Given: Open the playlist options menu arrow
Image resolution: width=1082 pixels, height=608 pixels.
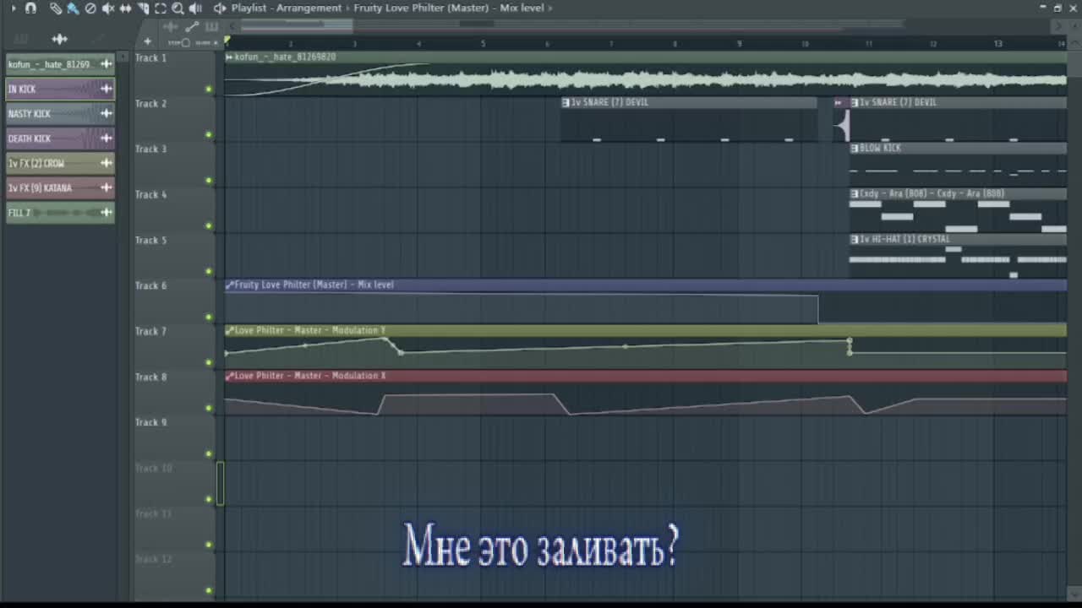Looking at the screenshot, I should [x=13, y=8].
